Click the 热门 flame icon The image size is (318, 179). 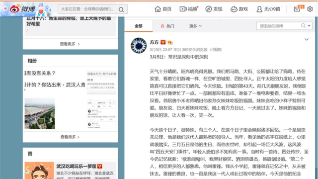tap(162, 26)
